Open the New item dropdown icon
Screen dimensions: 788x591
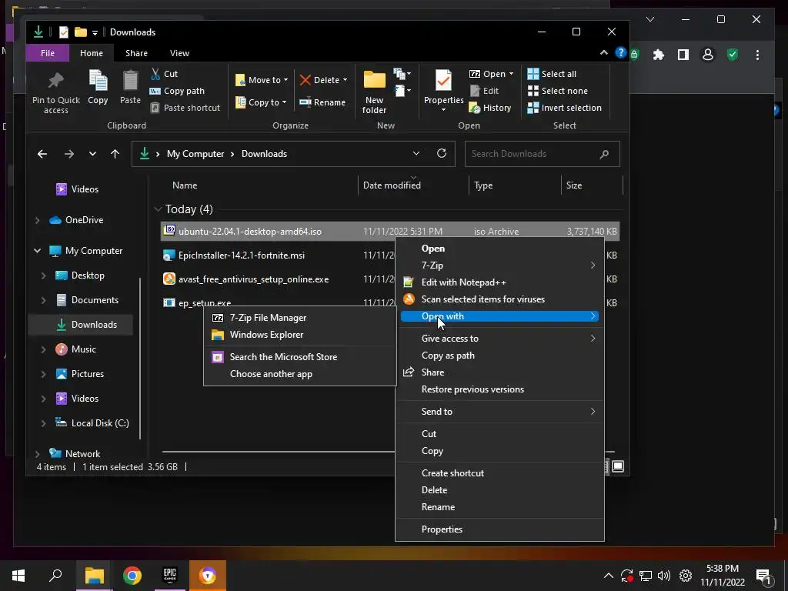tap(402, 75)
